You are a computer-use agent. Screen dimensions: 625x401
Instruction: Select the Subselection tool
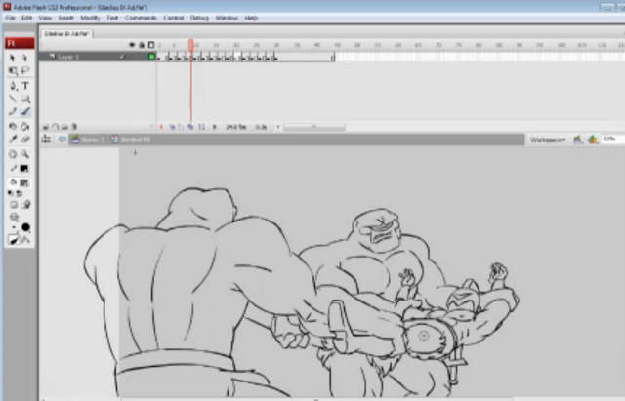pyautogui.click(x=25, y=58)
